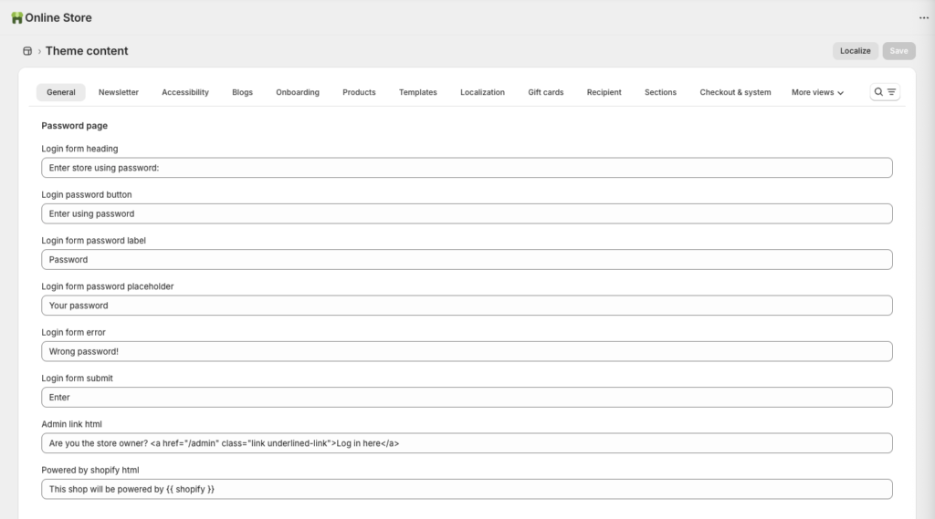Click the Online Store title text
The image size is (935, 519).
(58, 18)
